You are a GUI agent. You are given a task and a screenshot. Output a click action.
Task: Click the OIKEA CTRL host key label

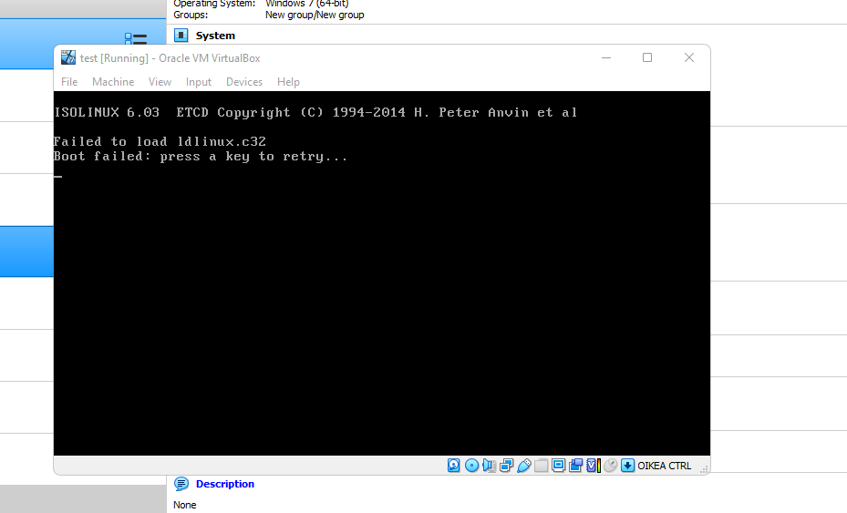click(x=664, y=466)
